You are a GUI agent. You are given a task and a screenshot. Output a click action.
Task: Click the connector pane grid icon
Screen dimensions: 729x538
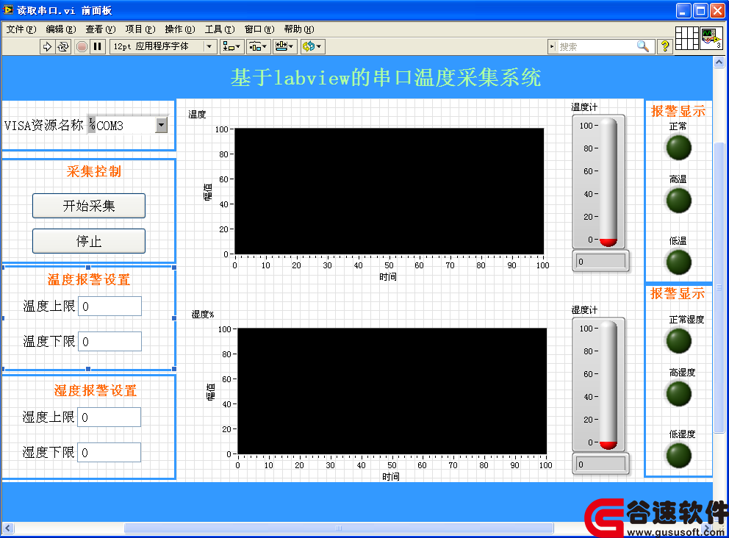coord(686,38)
